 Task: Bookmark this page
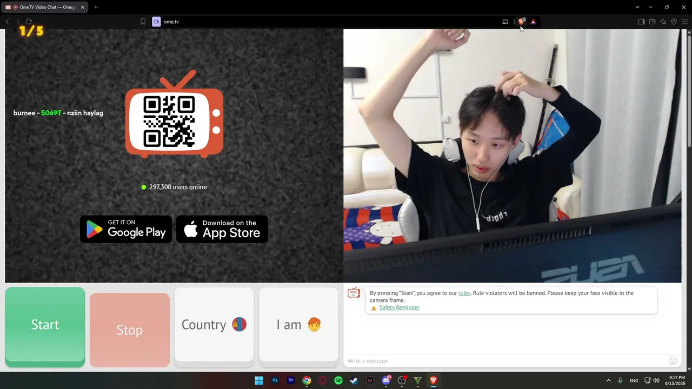(143, 22)
